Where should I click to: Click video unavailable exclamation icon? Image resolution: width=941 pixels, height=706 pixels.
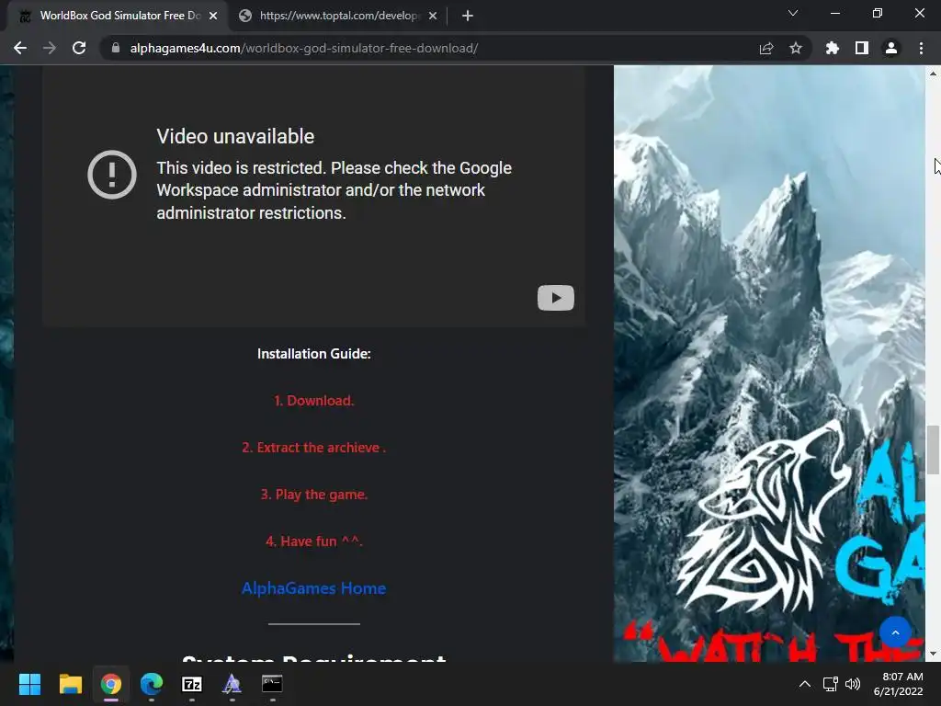(x=112, y=175)
